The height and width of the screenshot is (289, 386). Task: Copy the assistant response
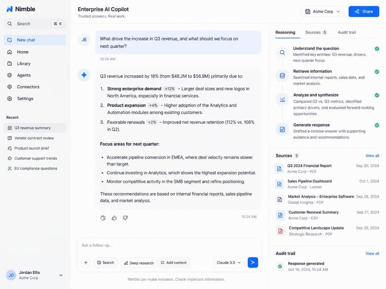pyautogui.click(x=103, y=218)
